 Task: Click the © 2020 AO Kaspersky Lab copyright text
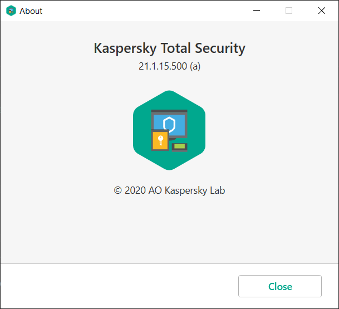(169, 190)
